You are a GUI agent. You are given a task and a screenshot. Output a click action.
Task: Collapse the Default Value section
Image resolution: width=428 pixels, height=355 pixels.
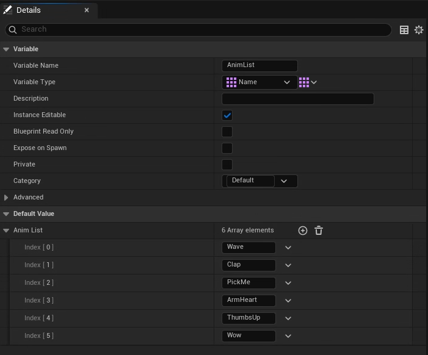(x=7, y=214)
